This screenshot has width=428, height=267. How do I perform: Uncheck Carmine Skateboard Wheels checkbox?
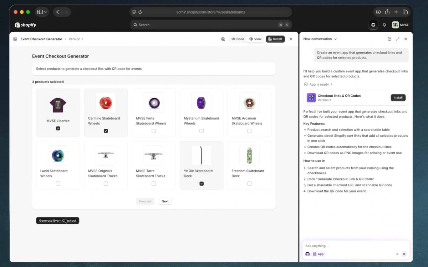(106, 131)
